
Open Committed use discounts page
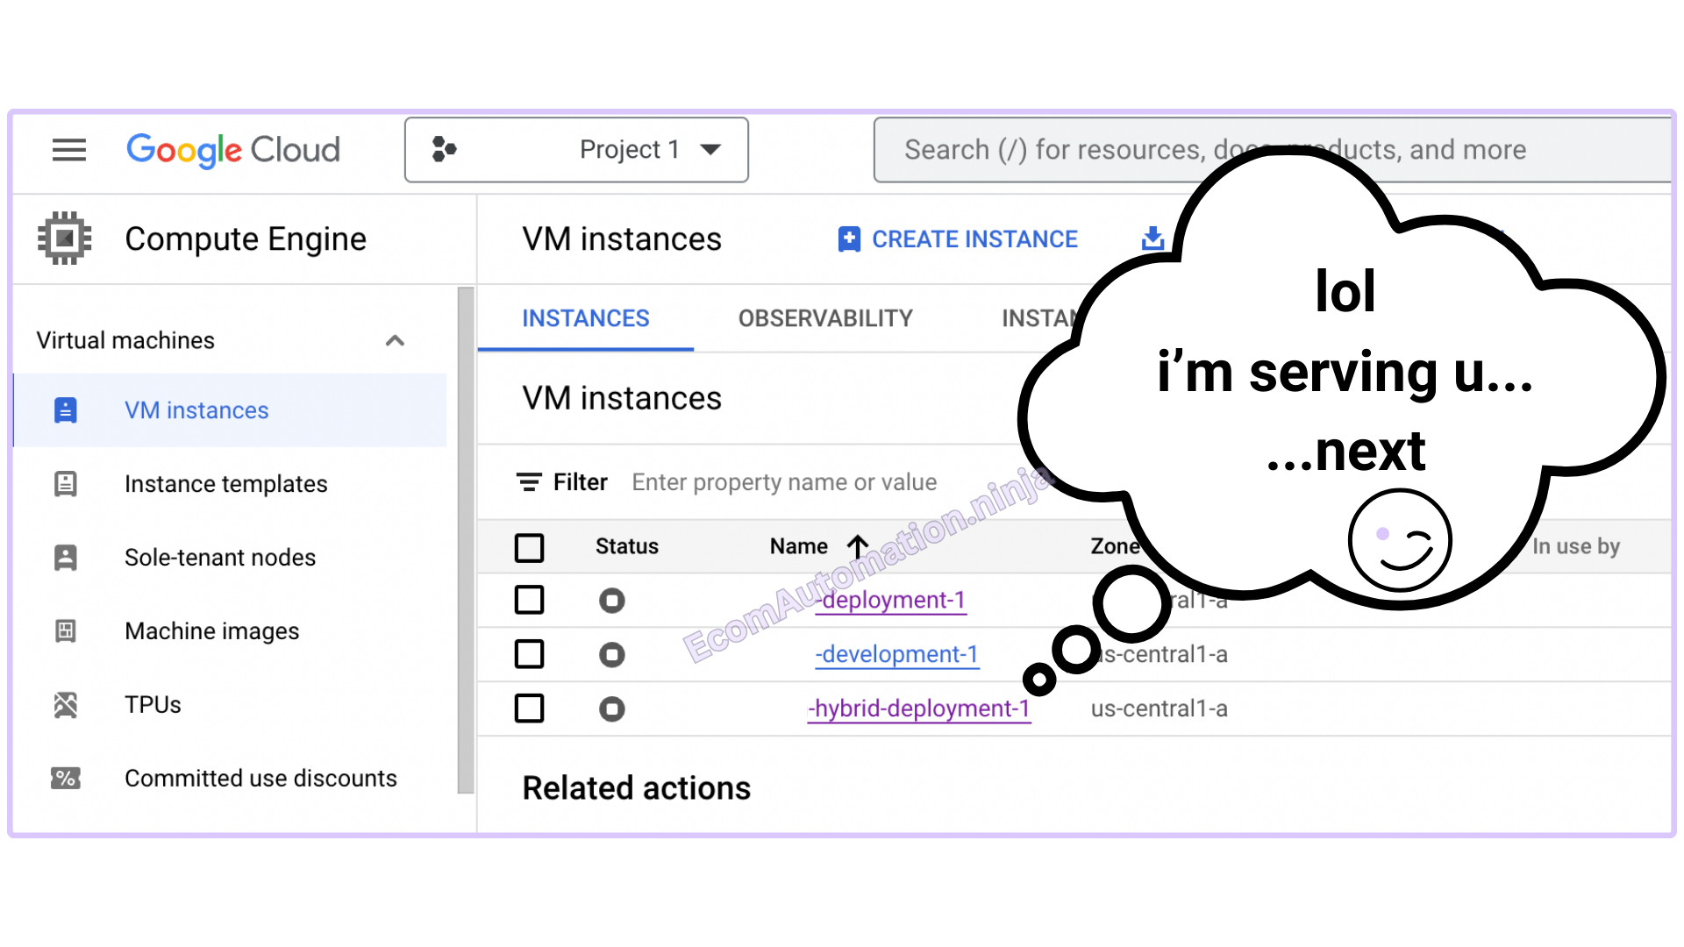[x=260, y=779]
